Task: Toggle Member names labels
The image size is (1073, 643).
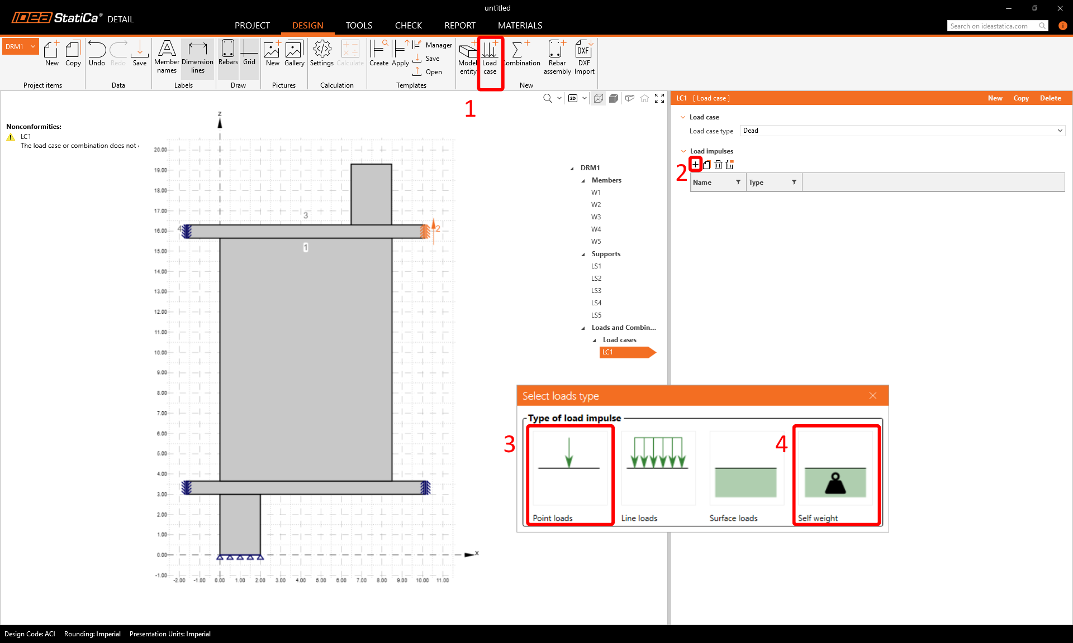Action: coord(167,57)
